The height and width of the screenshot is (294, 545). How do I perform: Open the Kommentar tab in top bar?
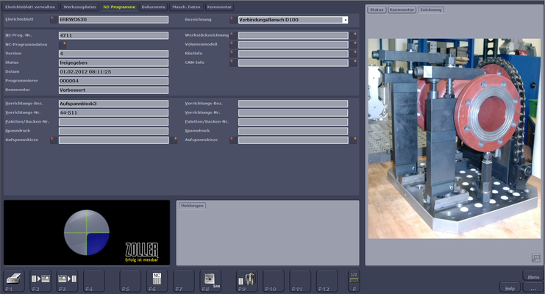click(x=219, y=7)
